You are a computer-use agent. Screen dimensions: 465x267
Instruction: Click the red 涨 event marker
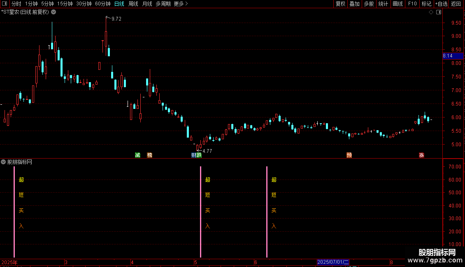coord(421,155)
